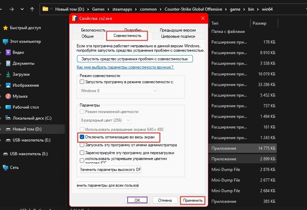
Task: Click steamapps in the address breadcrumb
Action: click(x=122, y=9)
